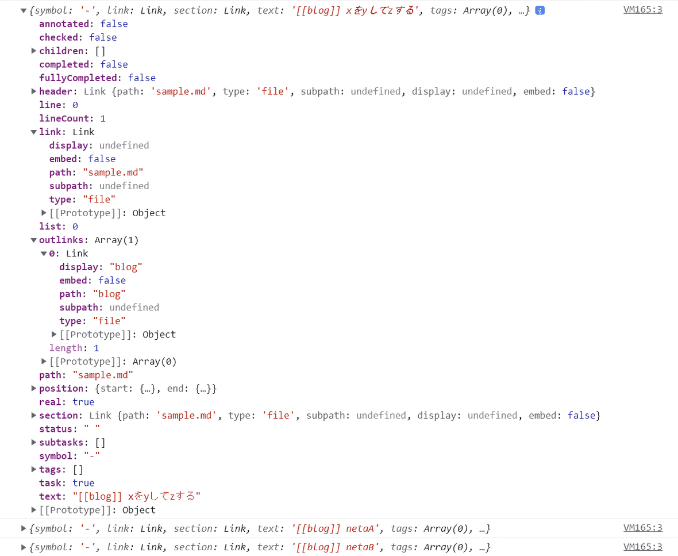The width and height of the screenshot is (678, 556).
Task: Expand the bottom [[Prototype]] Object entry
Action: coord(33,510)
